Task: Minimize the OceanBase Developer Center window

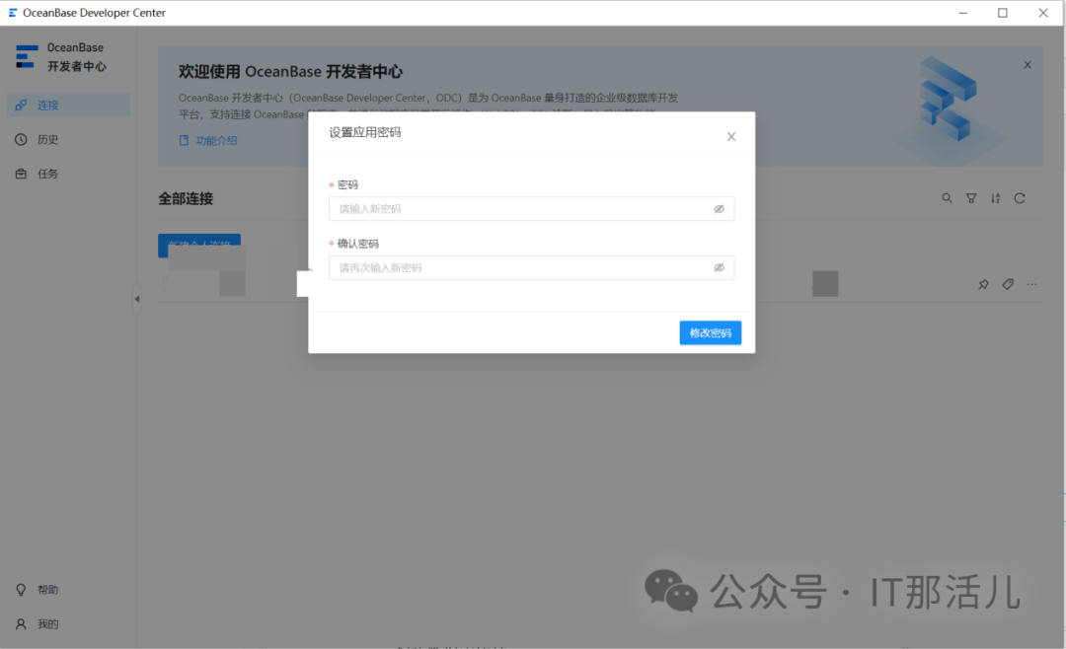Action: [962, 13]
